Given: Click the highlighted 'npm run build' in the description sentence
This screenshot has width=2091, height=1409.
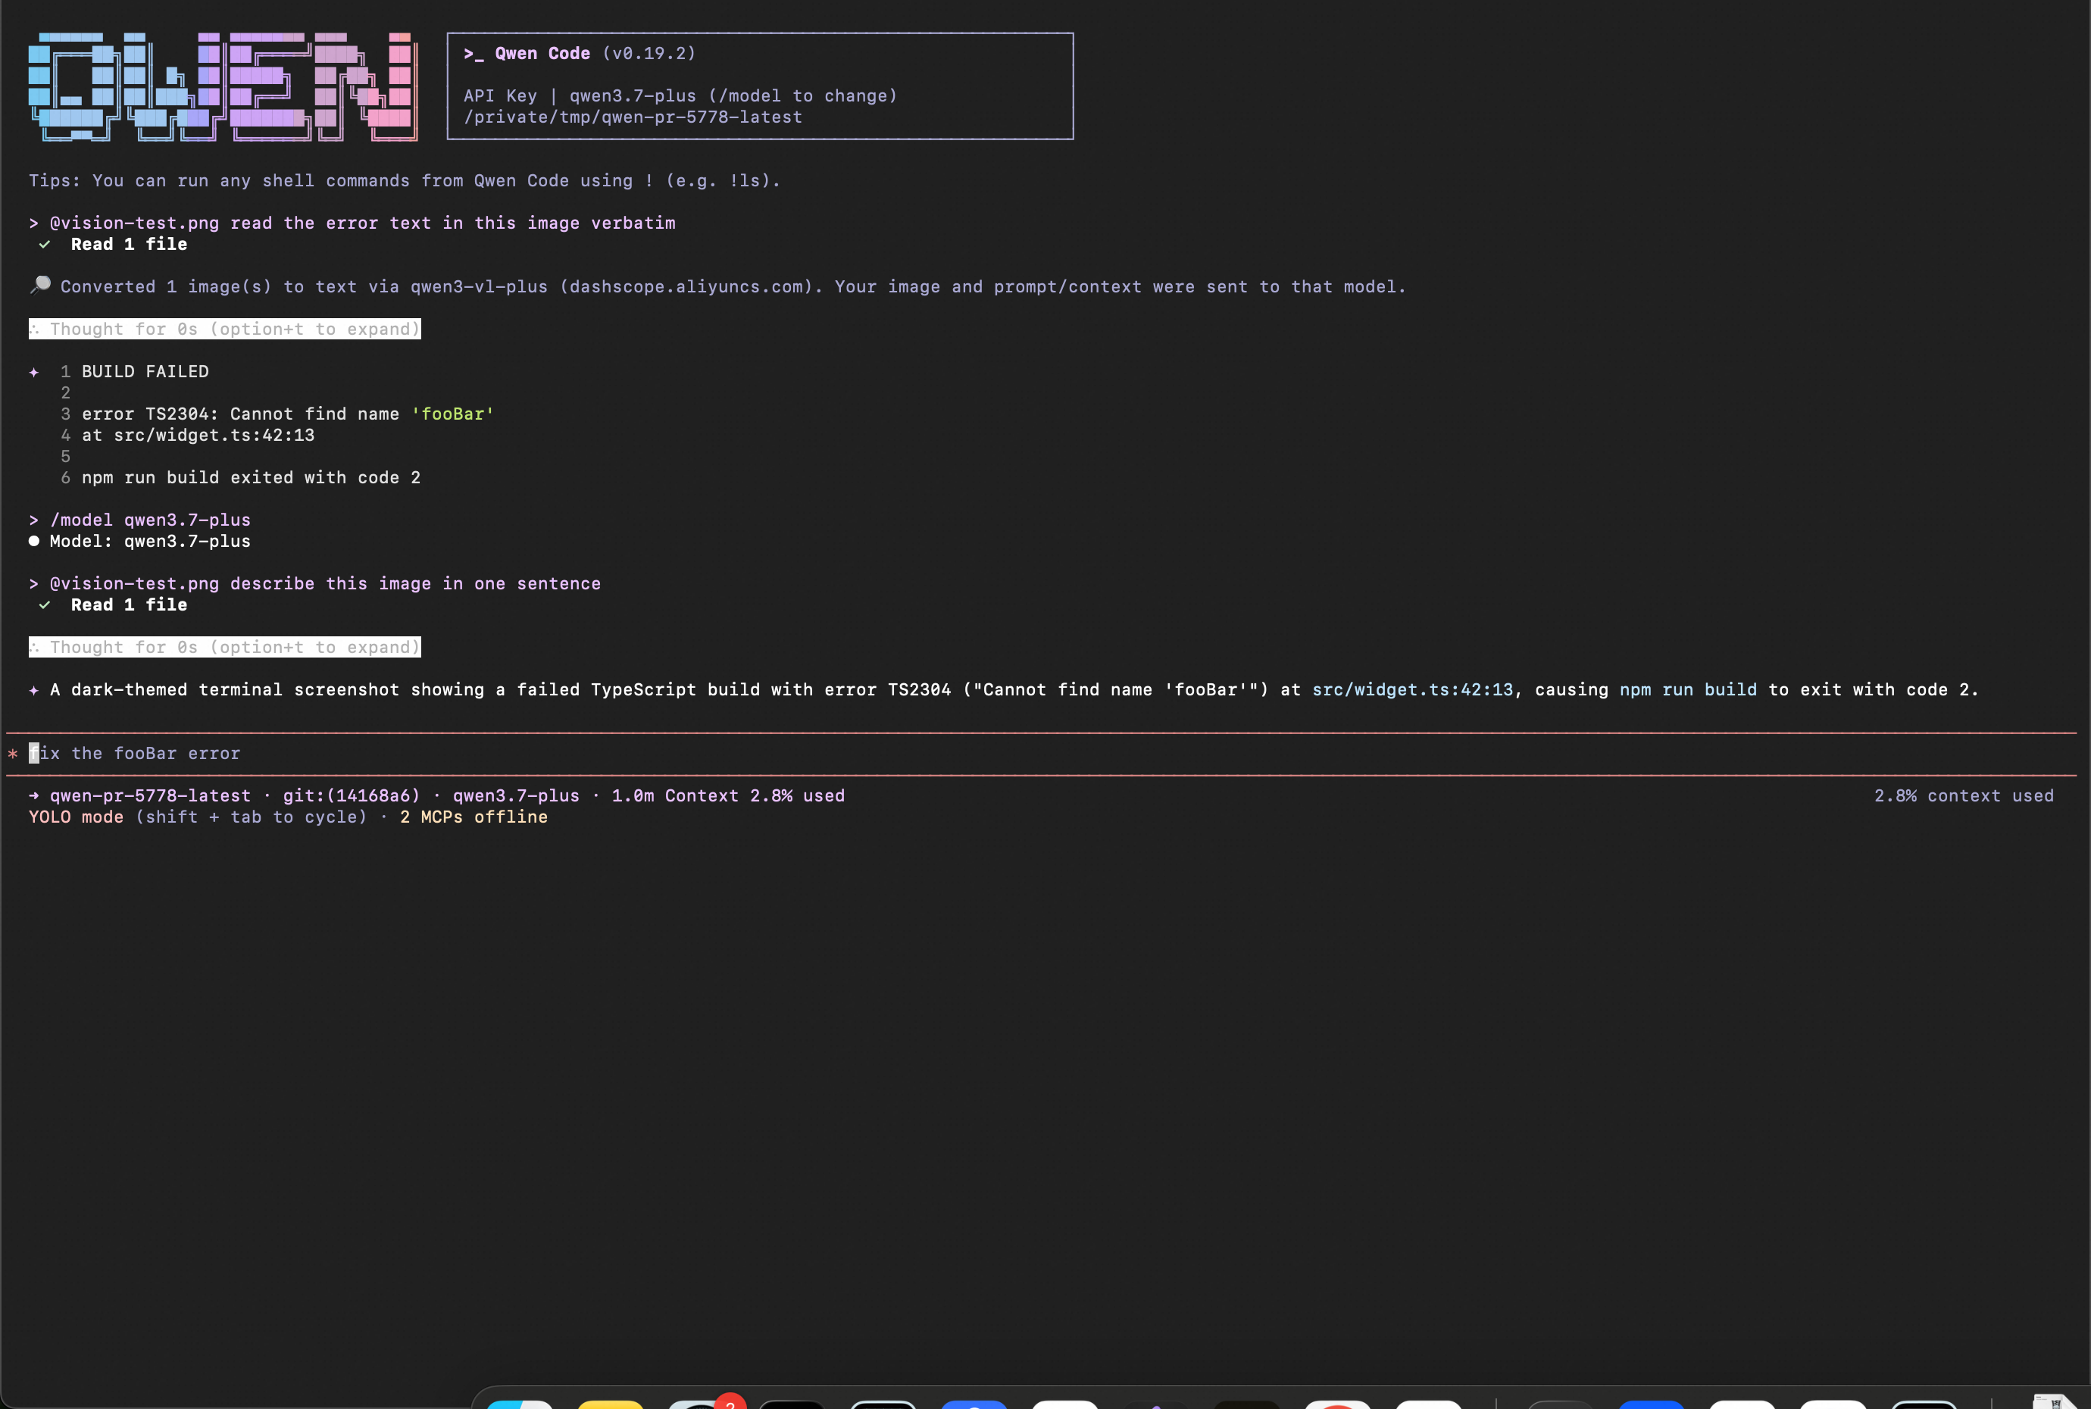Looking at the screenshot, I should 1689,690.
